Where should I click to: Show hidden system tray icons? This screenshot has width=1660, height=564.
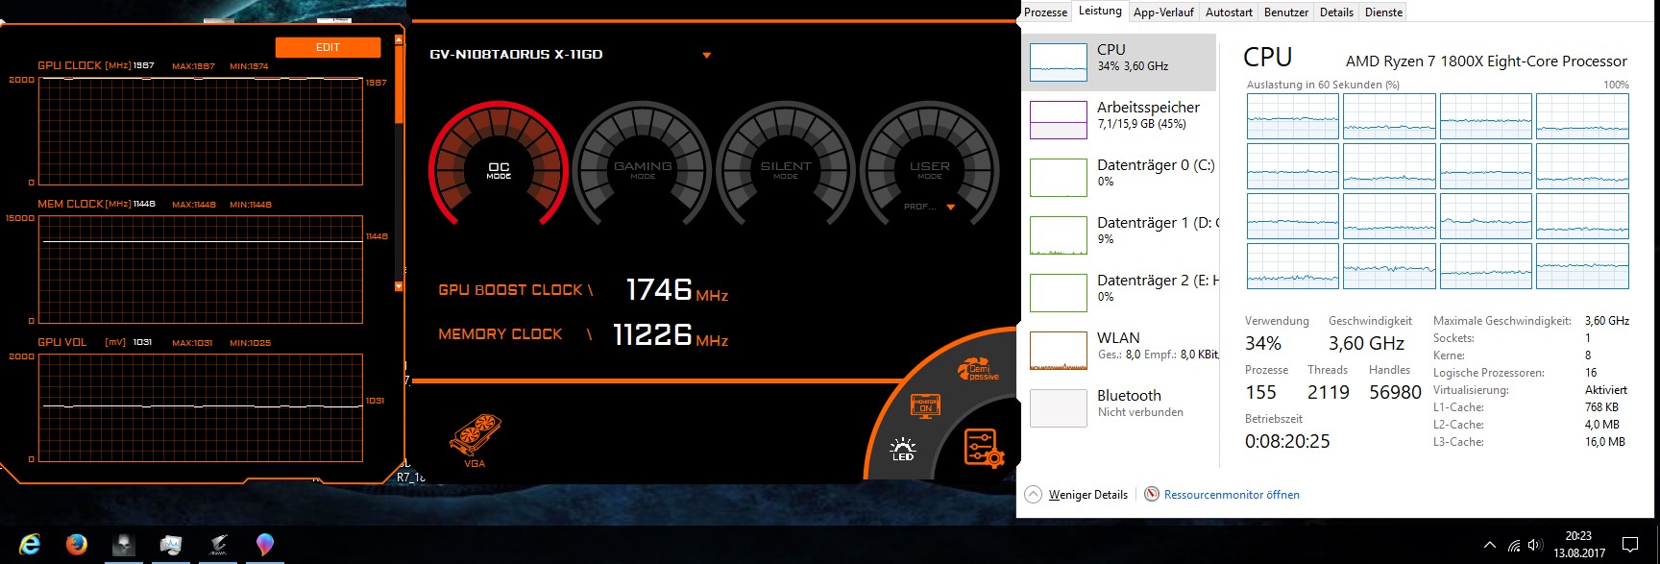(1490, 545)
